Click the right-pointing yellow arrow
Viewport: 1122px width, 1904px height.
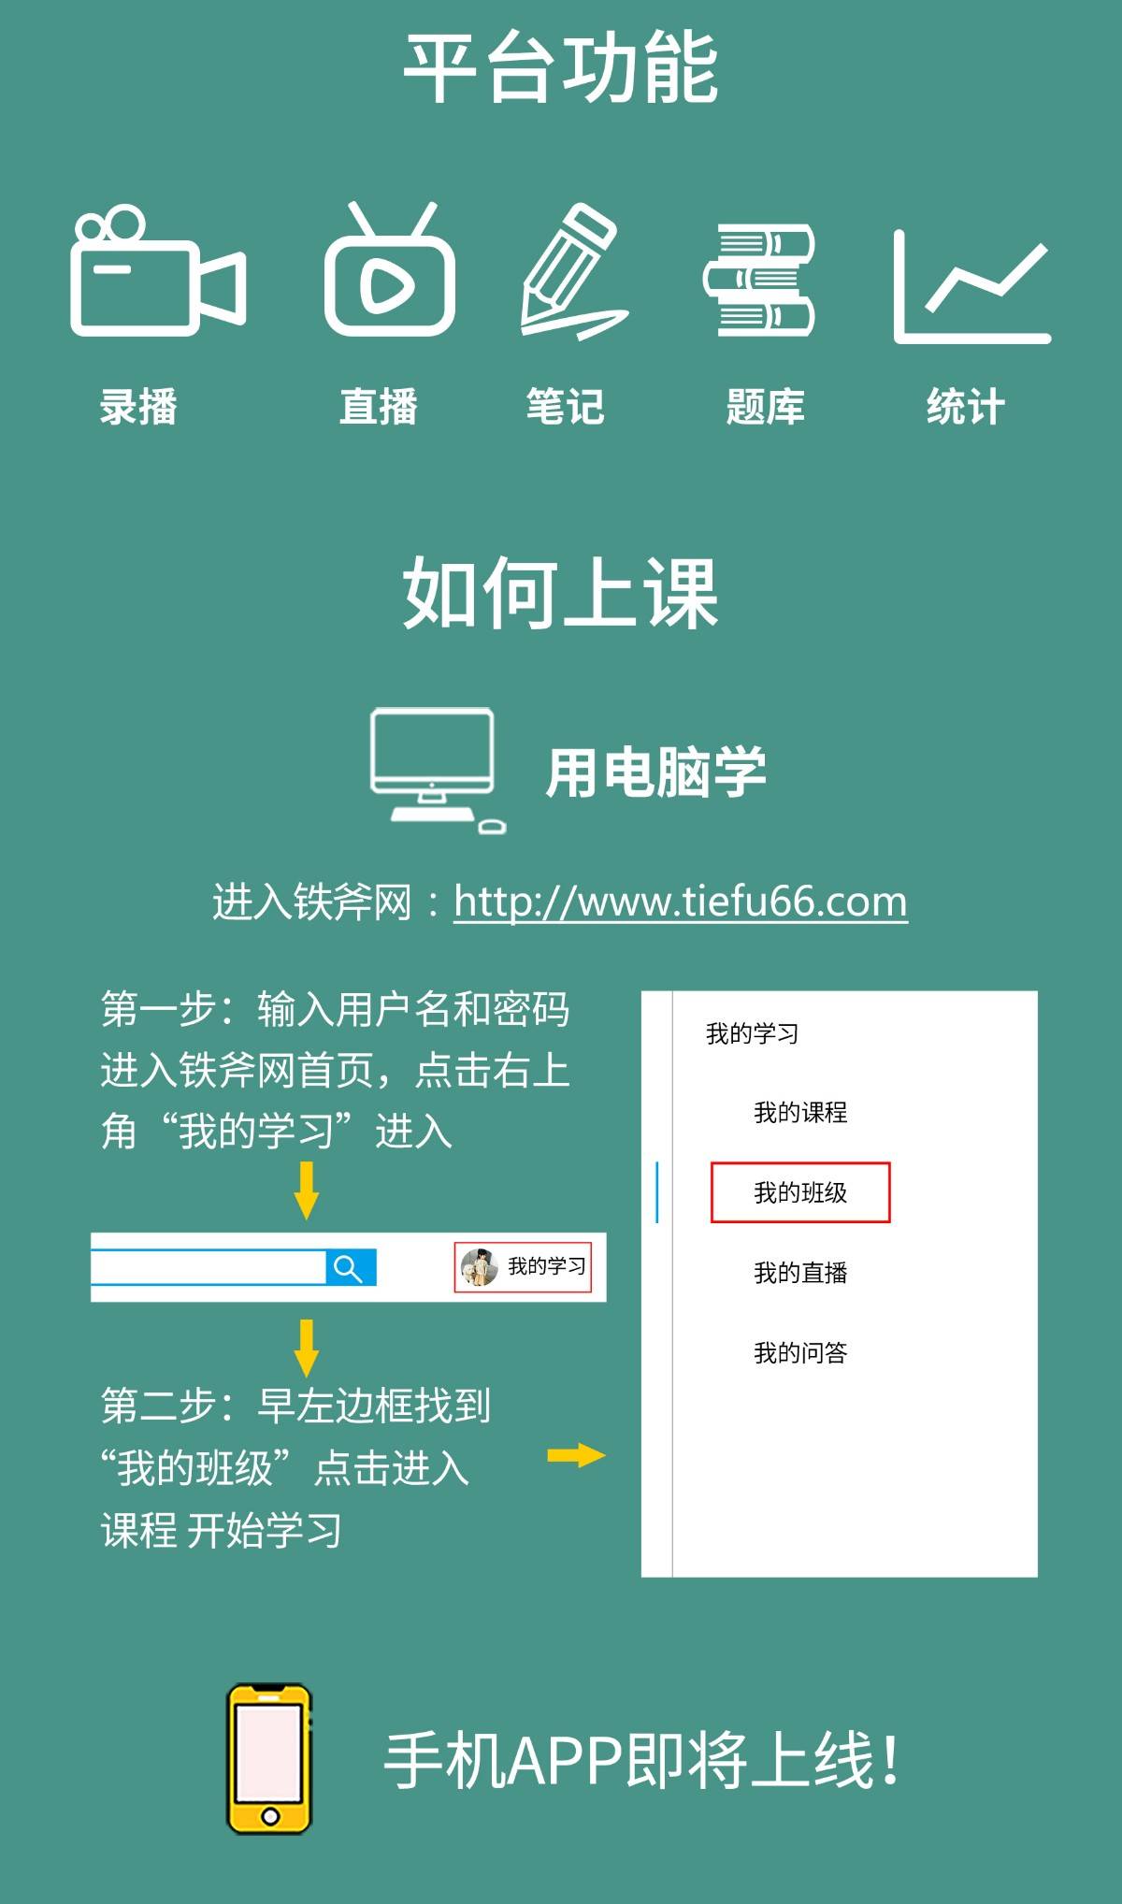tap(576, 1455)
